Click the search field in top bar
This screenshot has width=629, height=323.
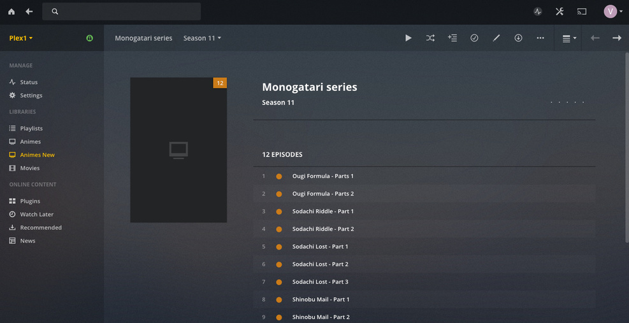[x=122, y=11]
